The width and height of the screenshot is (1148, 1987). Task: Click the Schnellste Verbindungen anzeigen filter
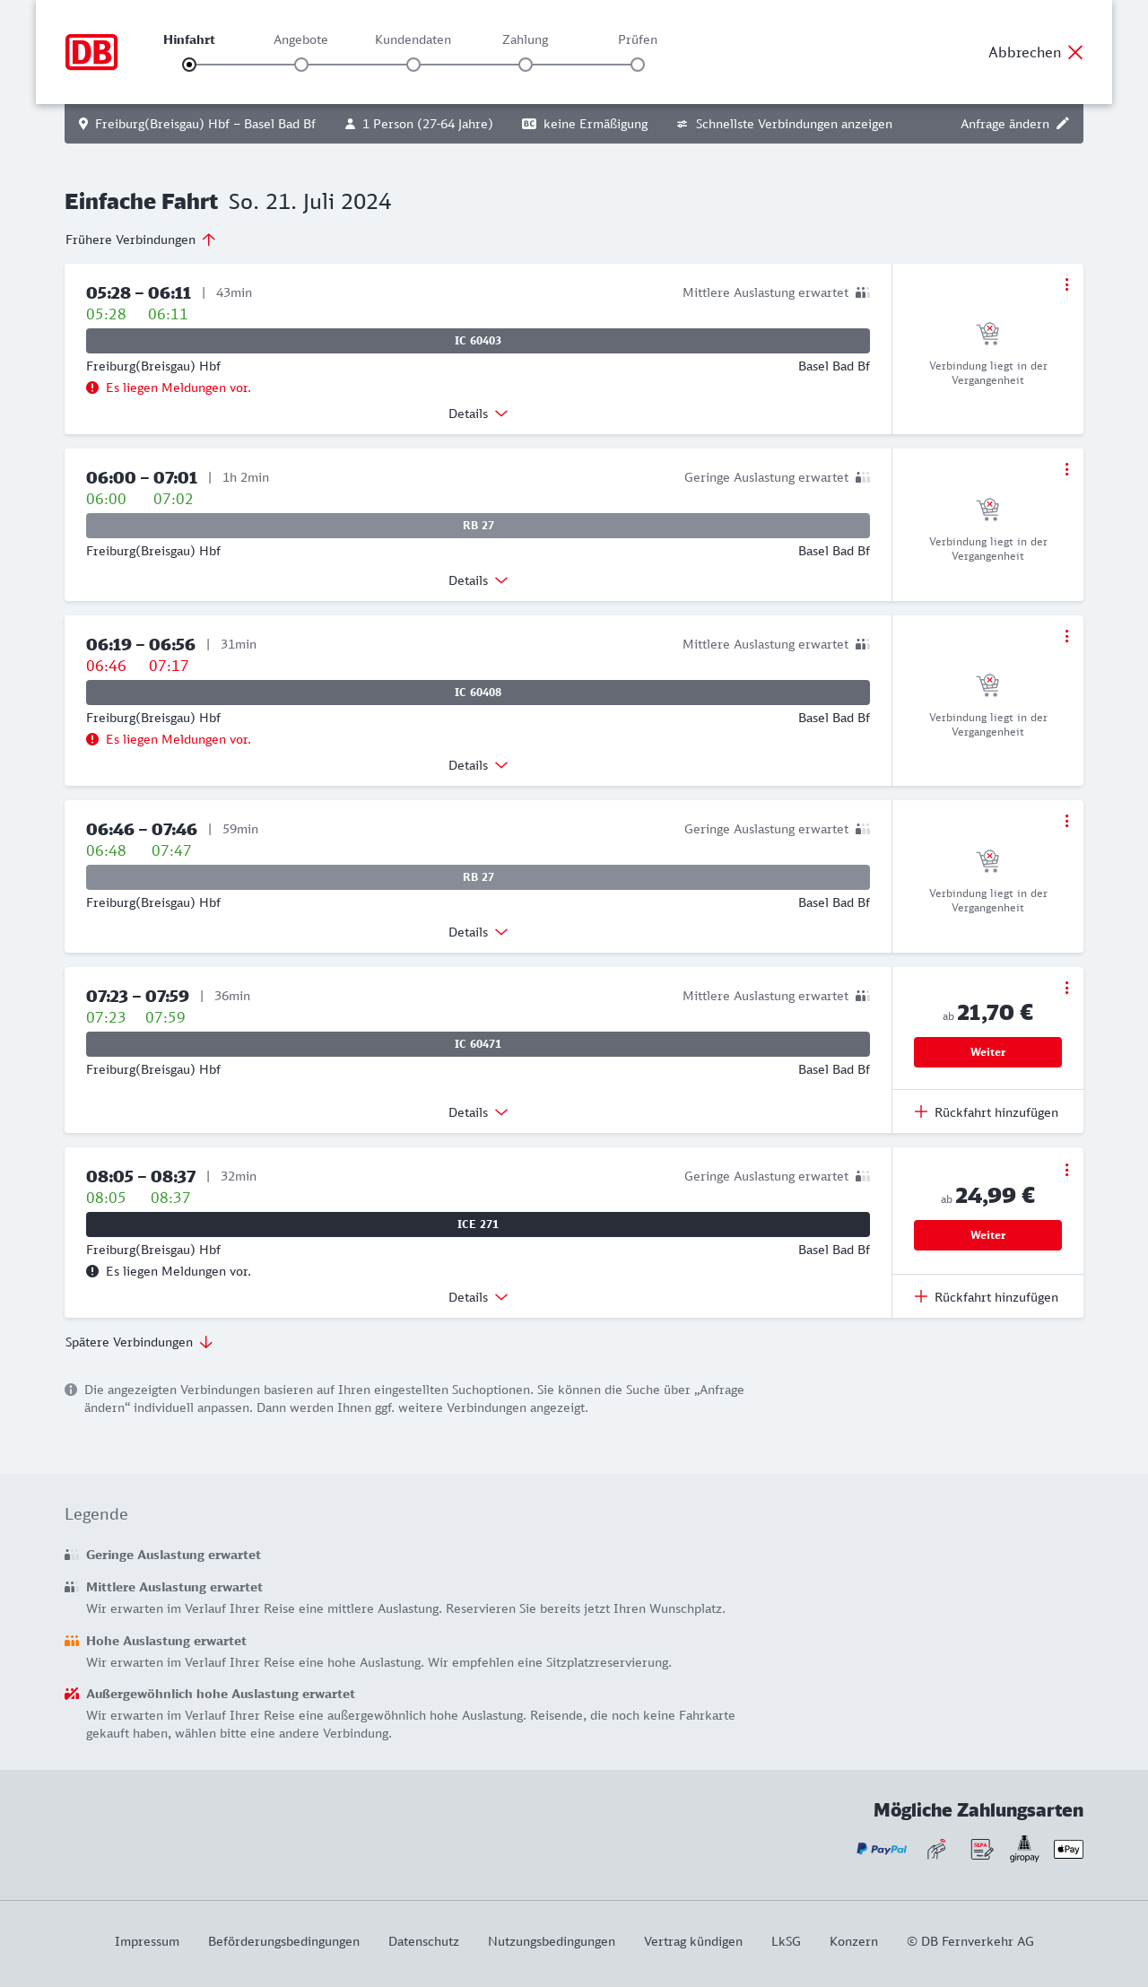tap(785, 124)
